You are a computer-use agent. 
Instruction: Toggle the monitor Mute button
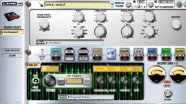click(x=141, y=2)
